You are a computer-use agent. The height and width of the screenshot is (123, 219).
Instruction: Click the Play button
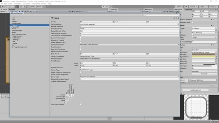point(103,6)
